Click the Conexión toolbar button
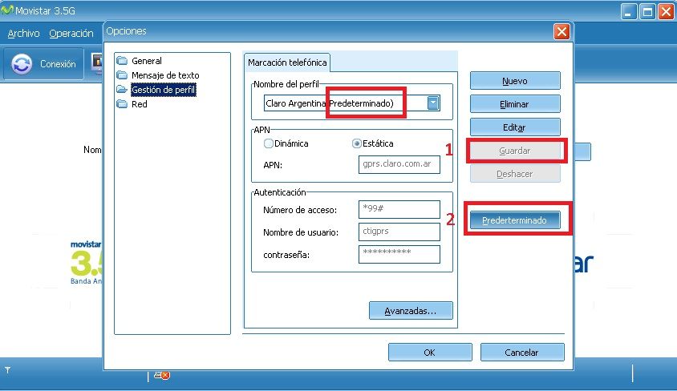Screen dimensions: 677x391 (43, 64)
